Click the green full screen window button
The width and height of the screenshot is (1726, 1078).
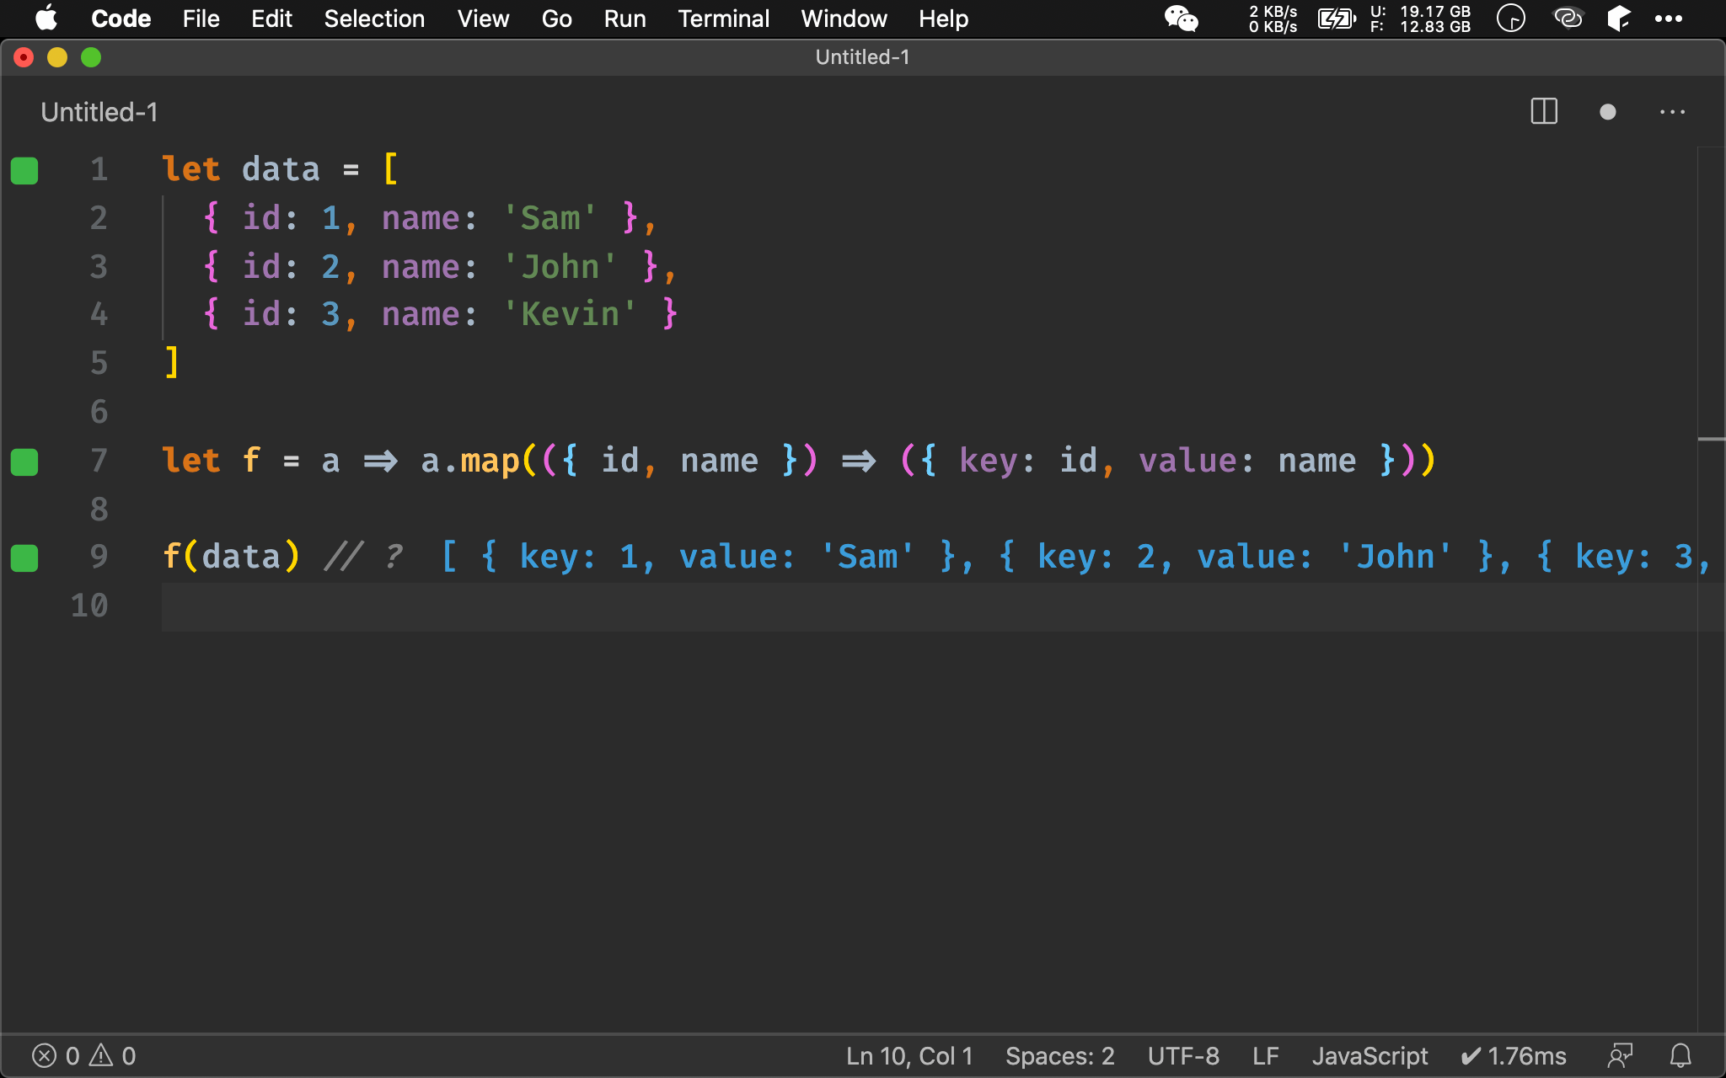pyautogui.click(x=91, y=57)
